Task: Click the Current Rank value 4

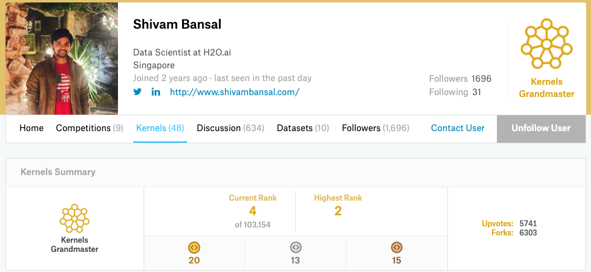Action: [252, 211]
